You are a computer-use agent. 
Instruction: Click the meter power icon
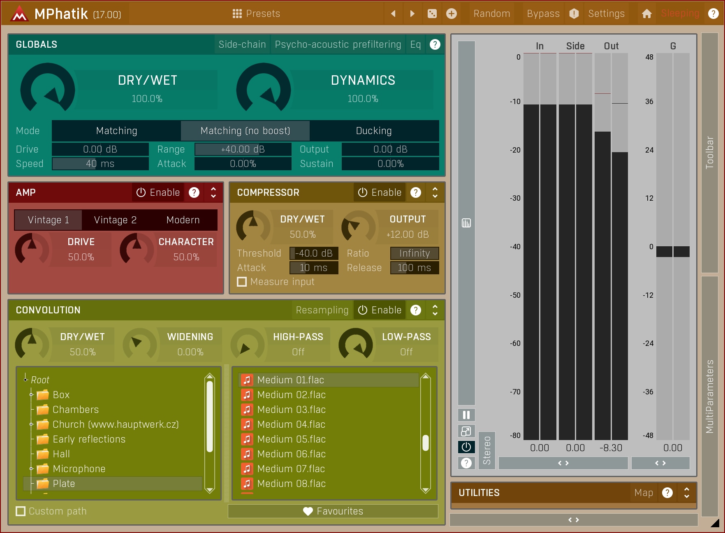point(466,447)
